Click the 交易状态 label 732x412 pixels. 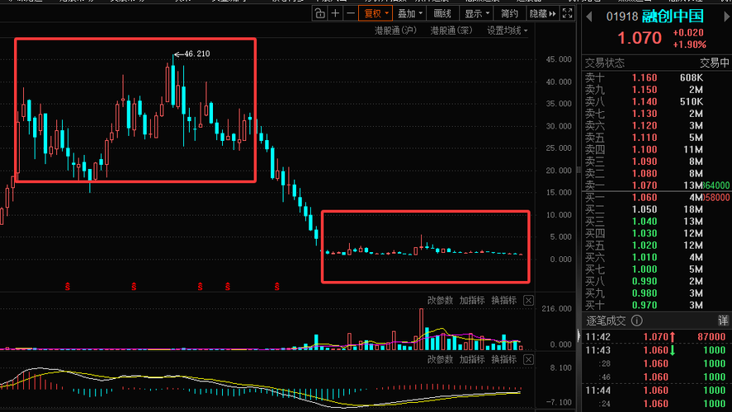click(x=605, y=63)
